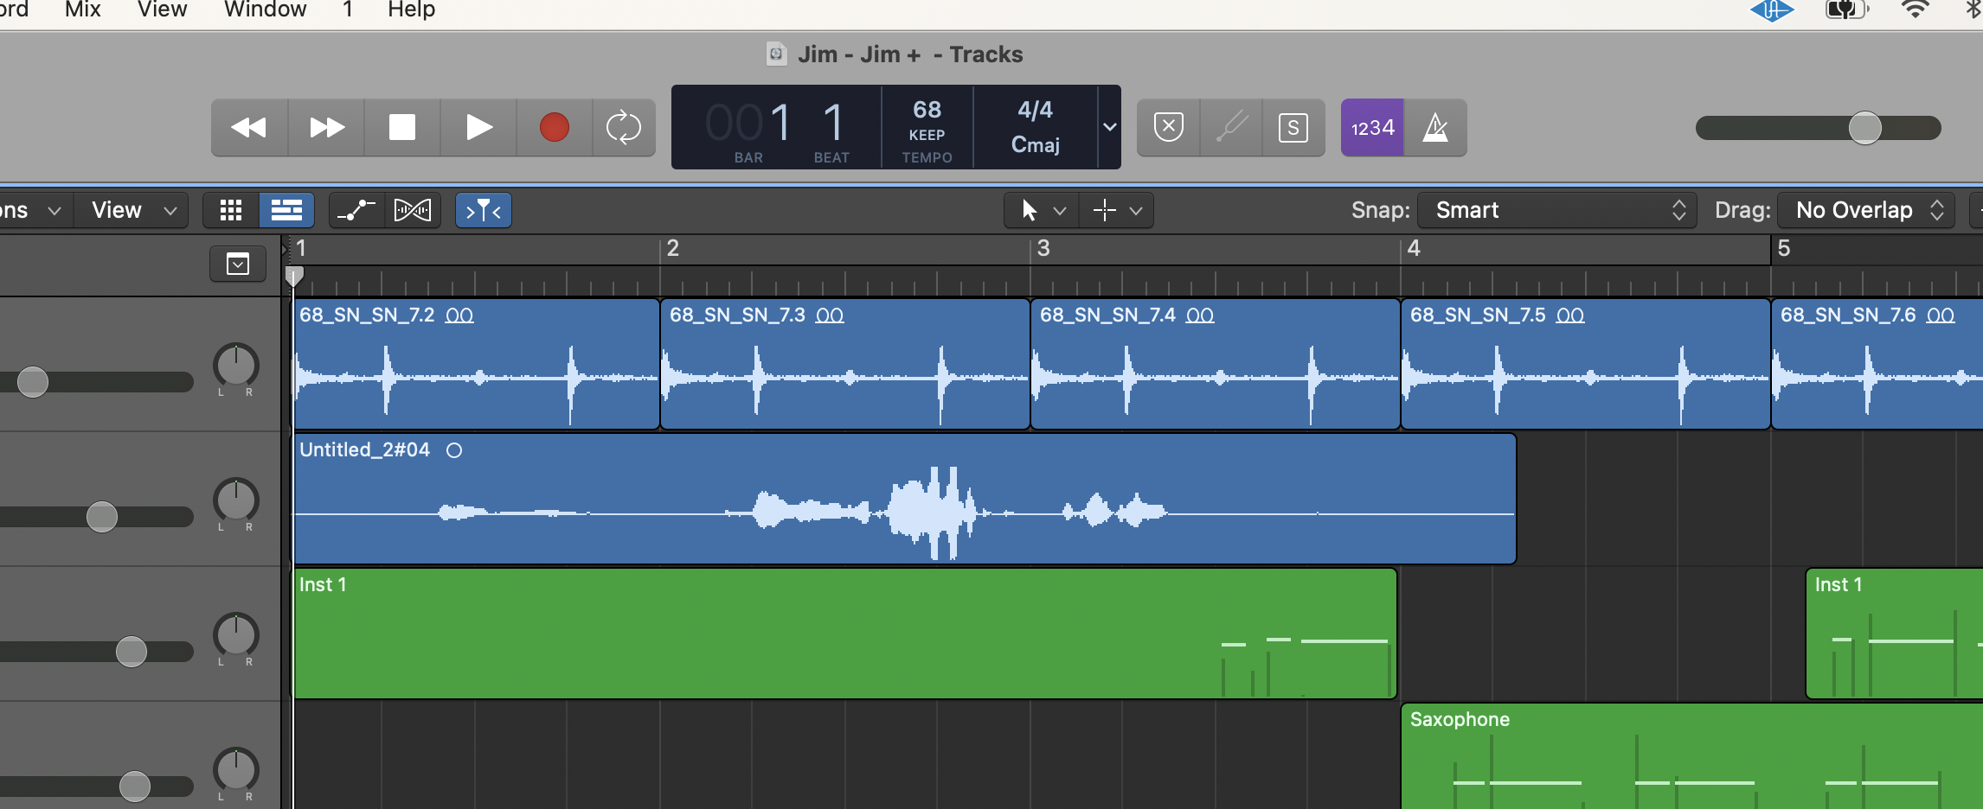Toggle the Tuner button
Screen dimensions: 1983x809
point(1231,128)
